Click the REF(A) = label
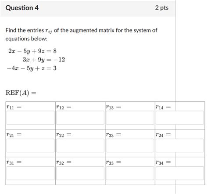Screen dimensions: 208x194 (x=21, y=93)
